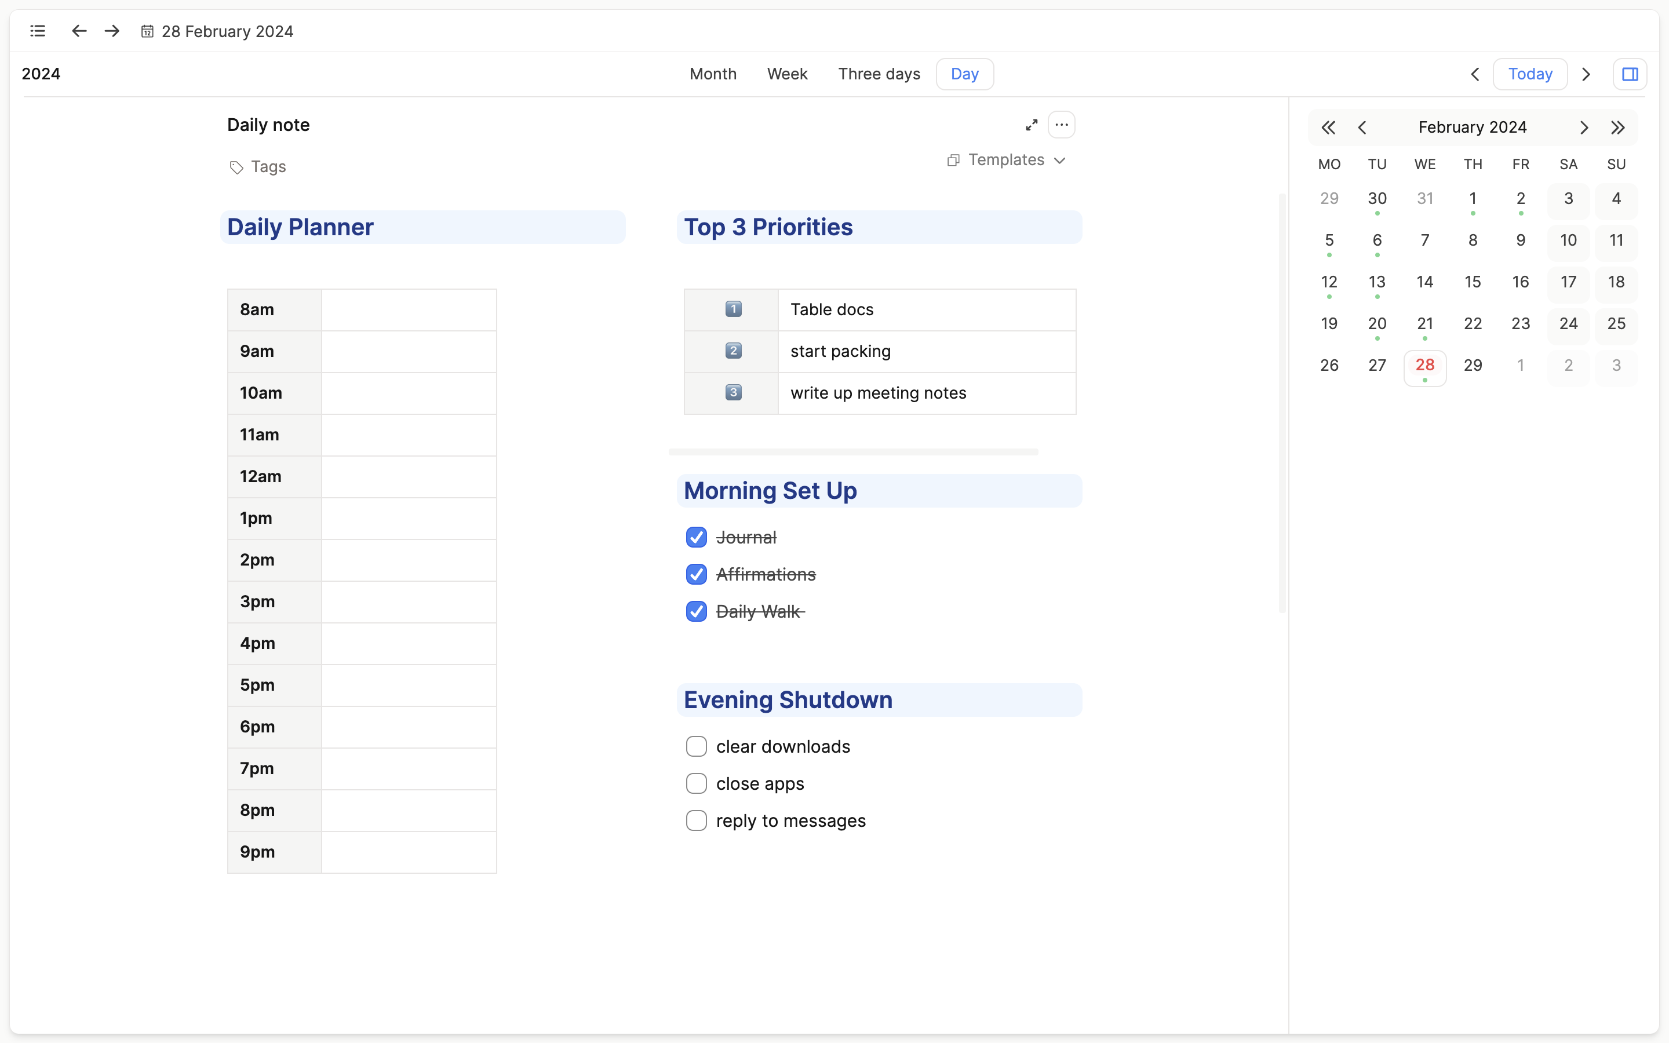Toggle the Affirmations morning setup checkbox
Image resolution: width=1669 pixels, height=1043 pixels.
click(x=696, y=573)
